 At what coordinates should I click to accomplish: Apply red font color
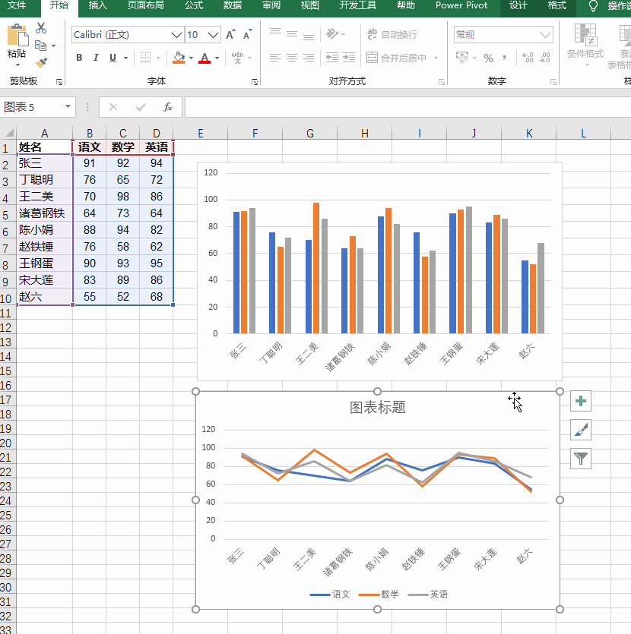coord(205,58)
